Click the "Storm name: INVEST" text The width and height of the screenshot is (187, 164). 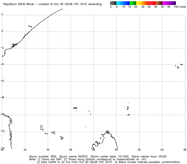74,156
